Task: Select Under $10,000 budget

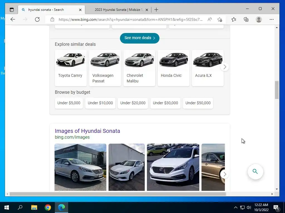Action: coord(100,103)
